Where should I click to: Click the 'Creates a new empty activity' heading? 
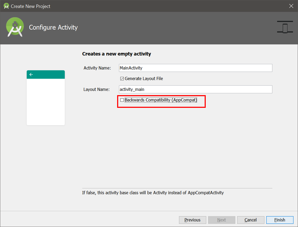117,54
